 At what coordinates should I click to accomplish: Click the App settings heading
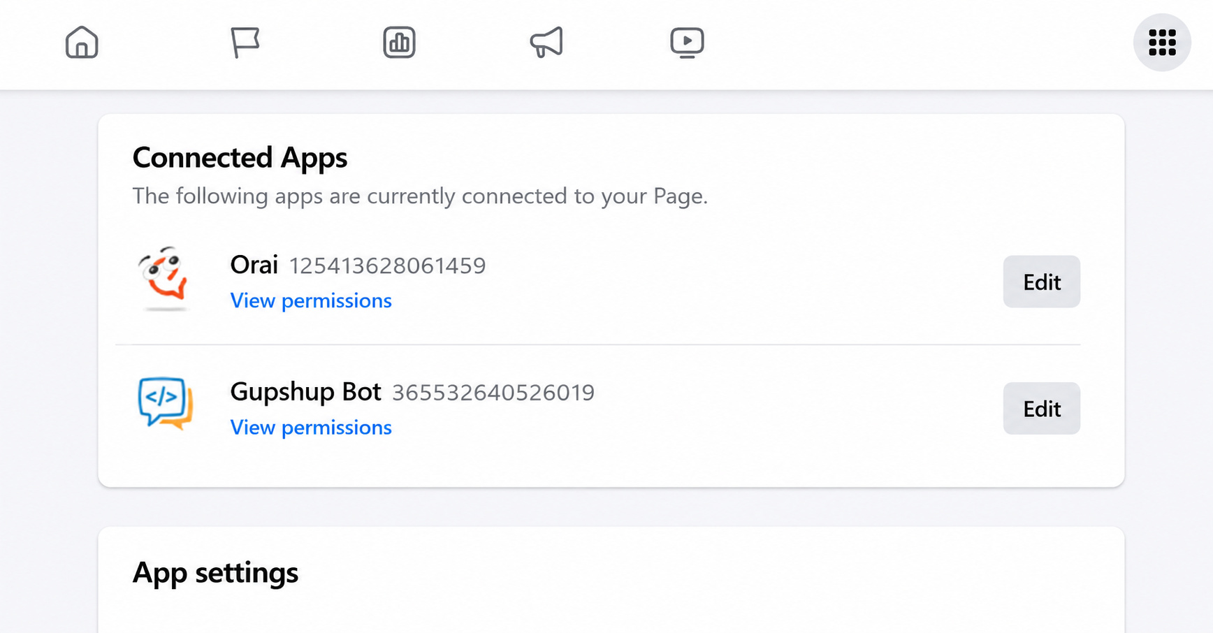(215, 573)
